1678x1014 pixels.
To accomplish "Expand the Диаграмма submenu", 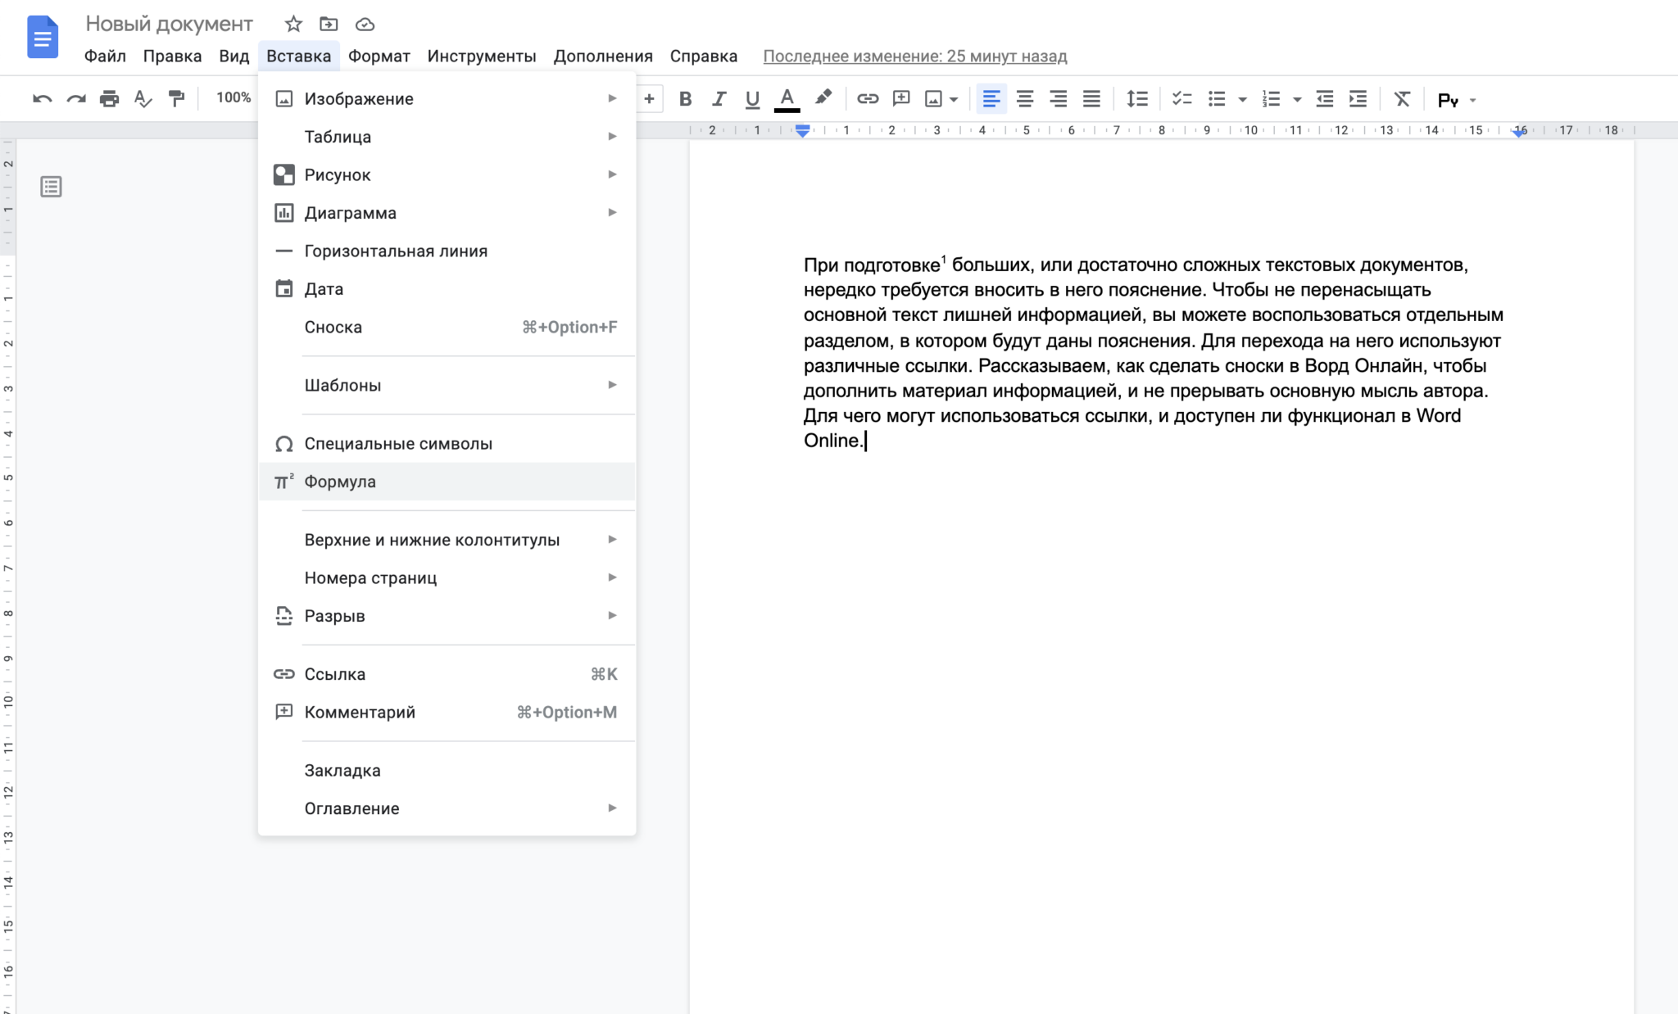I will [x=447, y=213].
